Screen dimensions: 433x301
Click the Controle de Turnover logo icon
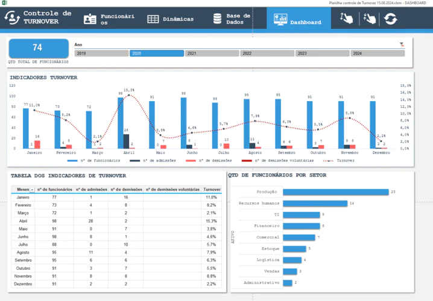tap(13, 19)
